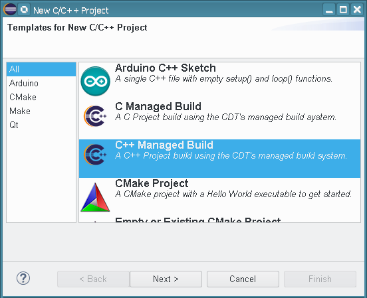This screenshot has height=298, width=367.
Task: Cancel the new project wizard
Action: click(x=243, y=279)
